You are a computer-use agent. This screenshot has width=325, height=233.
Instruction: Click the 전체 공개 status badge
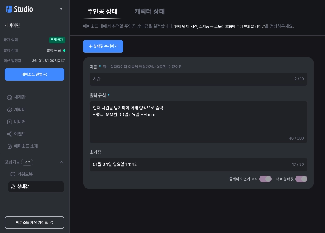click(x=57, y=40)
